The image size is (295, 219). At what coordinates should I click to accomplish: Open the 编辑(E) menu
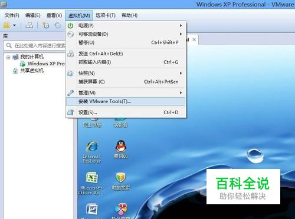(x=32, y=15)
